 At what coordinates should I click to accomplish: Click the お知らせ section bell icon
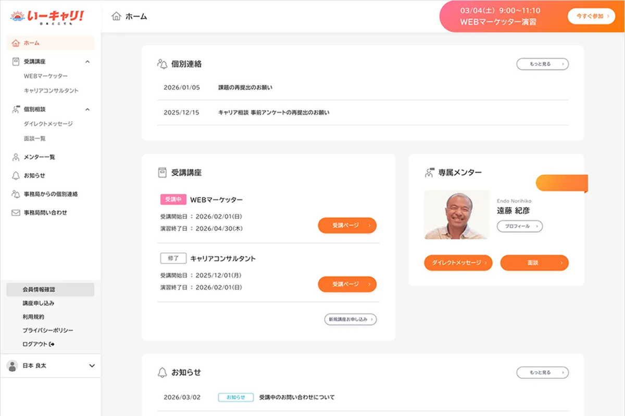coord(162,372)
